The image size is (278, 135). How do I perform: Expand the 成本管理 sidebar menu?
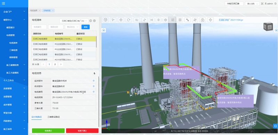point(14,105)
